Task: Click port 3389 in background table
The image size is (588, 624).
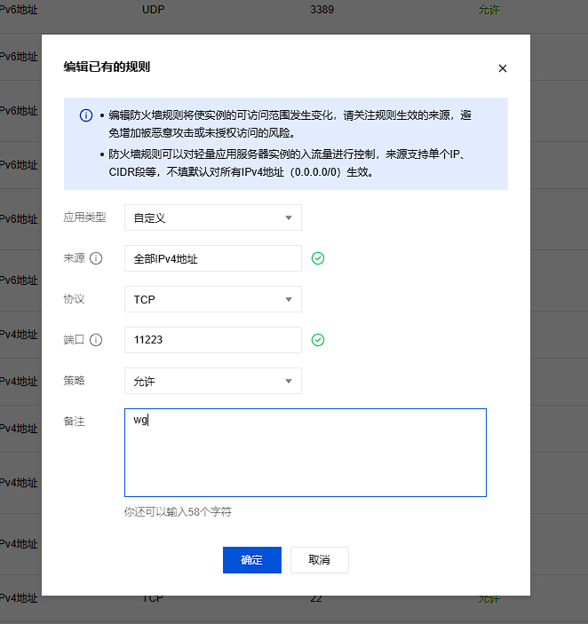Action: click(x=322, y=10)
